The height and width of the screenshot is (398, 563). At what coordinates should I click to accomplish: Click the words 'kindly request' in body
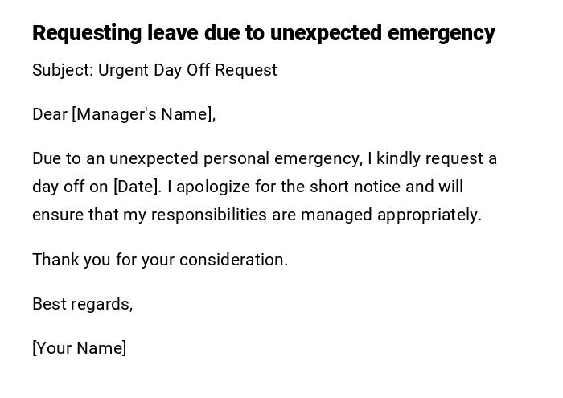click(430, 158)
